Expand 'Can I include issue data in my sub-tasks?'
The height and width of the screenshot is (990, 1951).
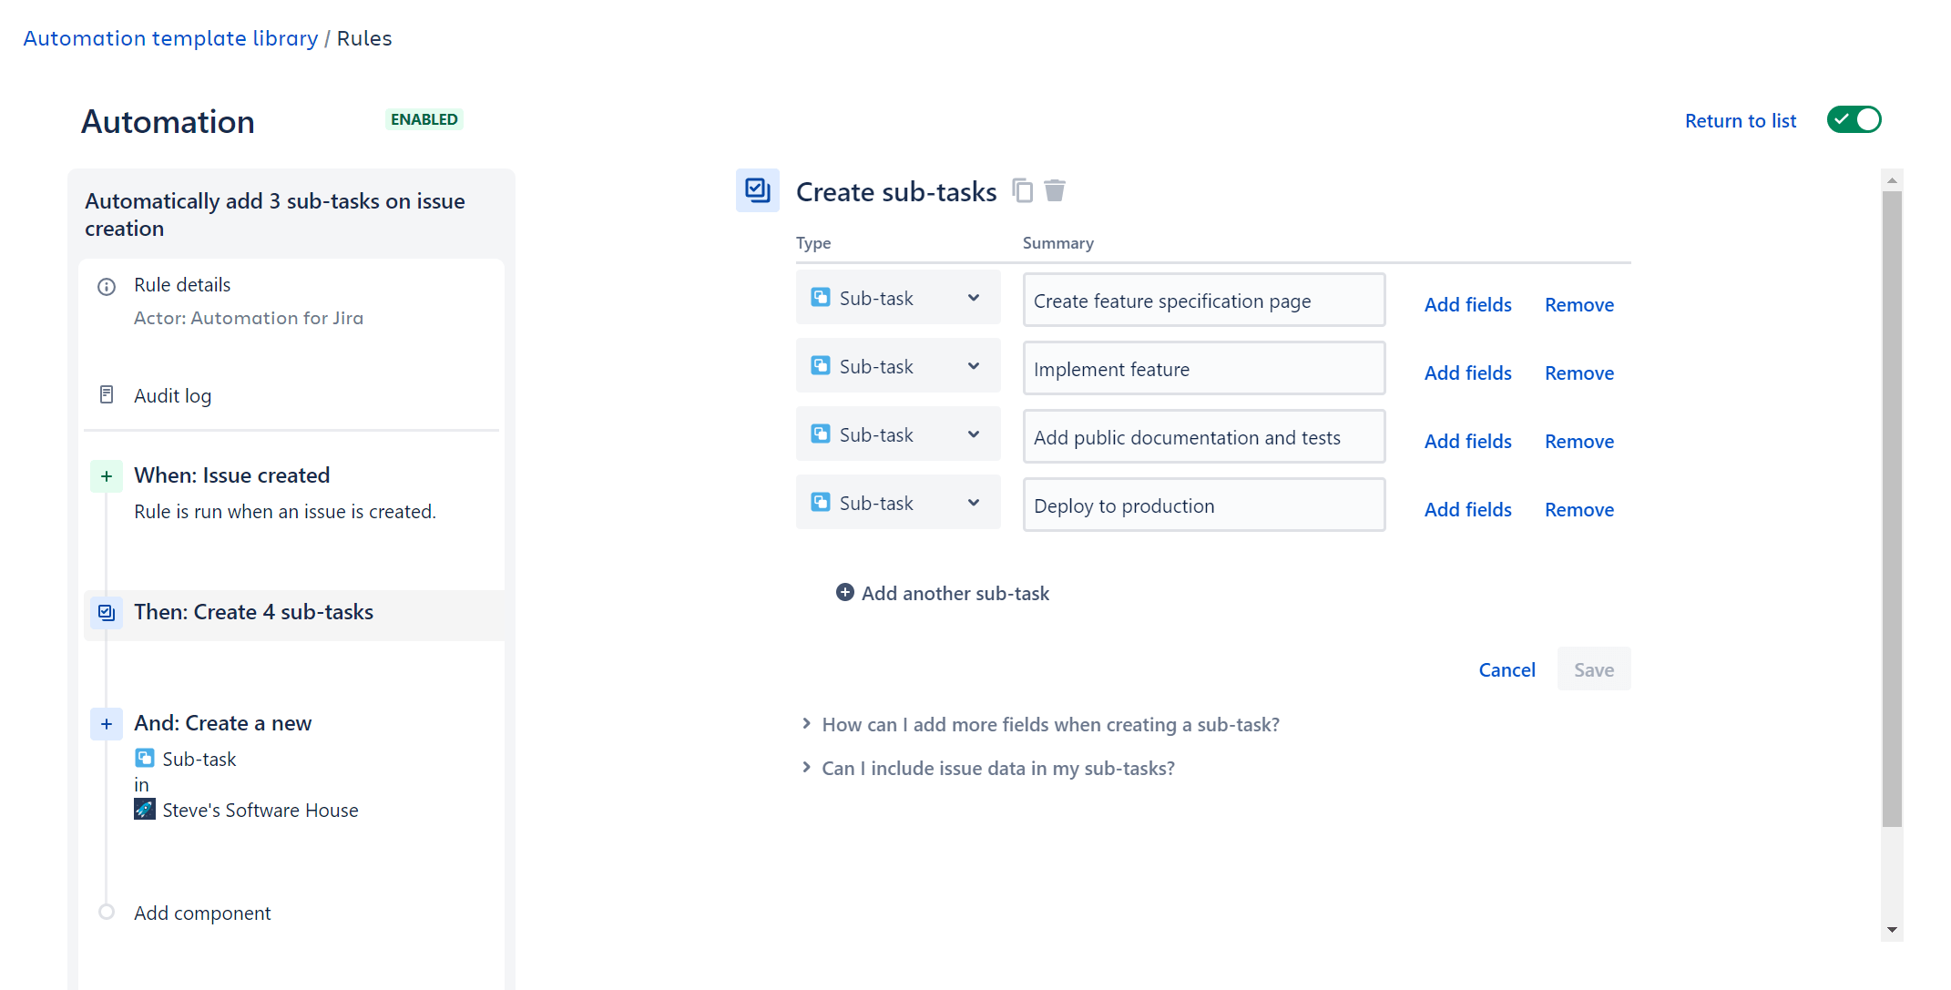pyautogui.click(x=997, y=768)
